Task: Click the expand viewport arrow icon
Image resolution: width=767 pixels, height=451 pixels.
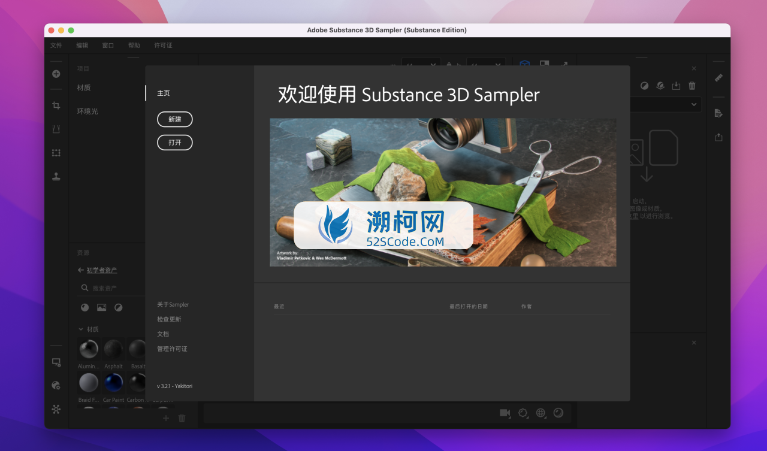Action: (x=564, y=64)
